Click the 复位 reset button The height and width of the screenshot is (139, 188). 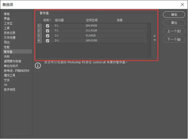tap(174, 23)
